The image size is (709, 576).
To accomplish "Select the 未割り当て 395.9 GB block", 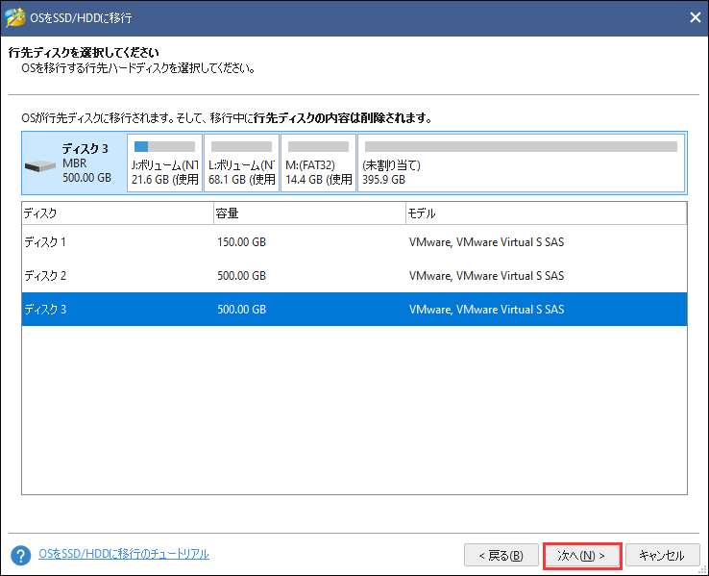I will (x=521, y=163).
